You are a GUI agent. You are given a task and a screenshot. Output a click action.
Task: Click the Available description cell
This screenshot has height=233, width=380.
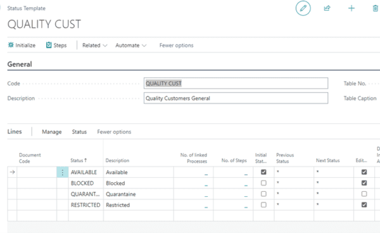click(x=138, y=172)
